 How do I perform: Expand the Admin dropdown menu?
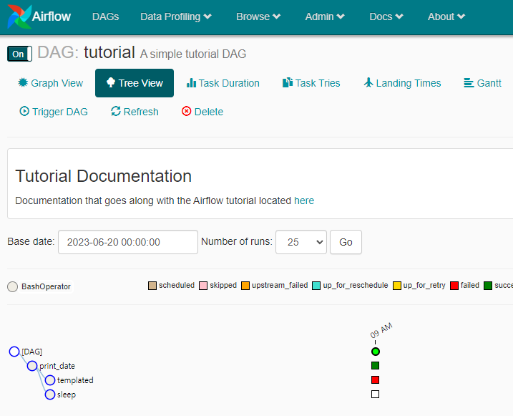point(325,16)
